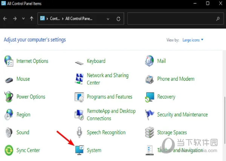Click the Cont... breadcrumb segment
The height and width of the screenshot is (161, 226).
click(55, 18)
